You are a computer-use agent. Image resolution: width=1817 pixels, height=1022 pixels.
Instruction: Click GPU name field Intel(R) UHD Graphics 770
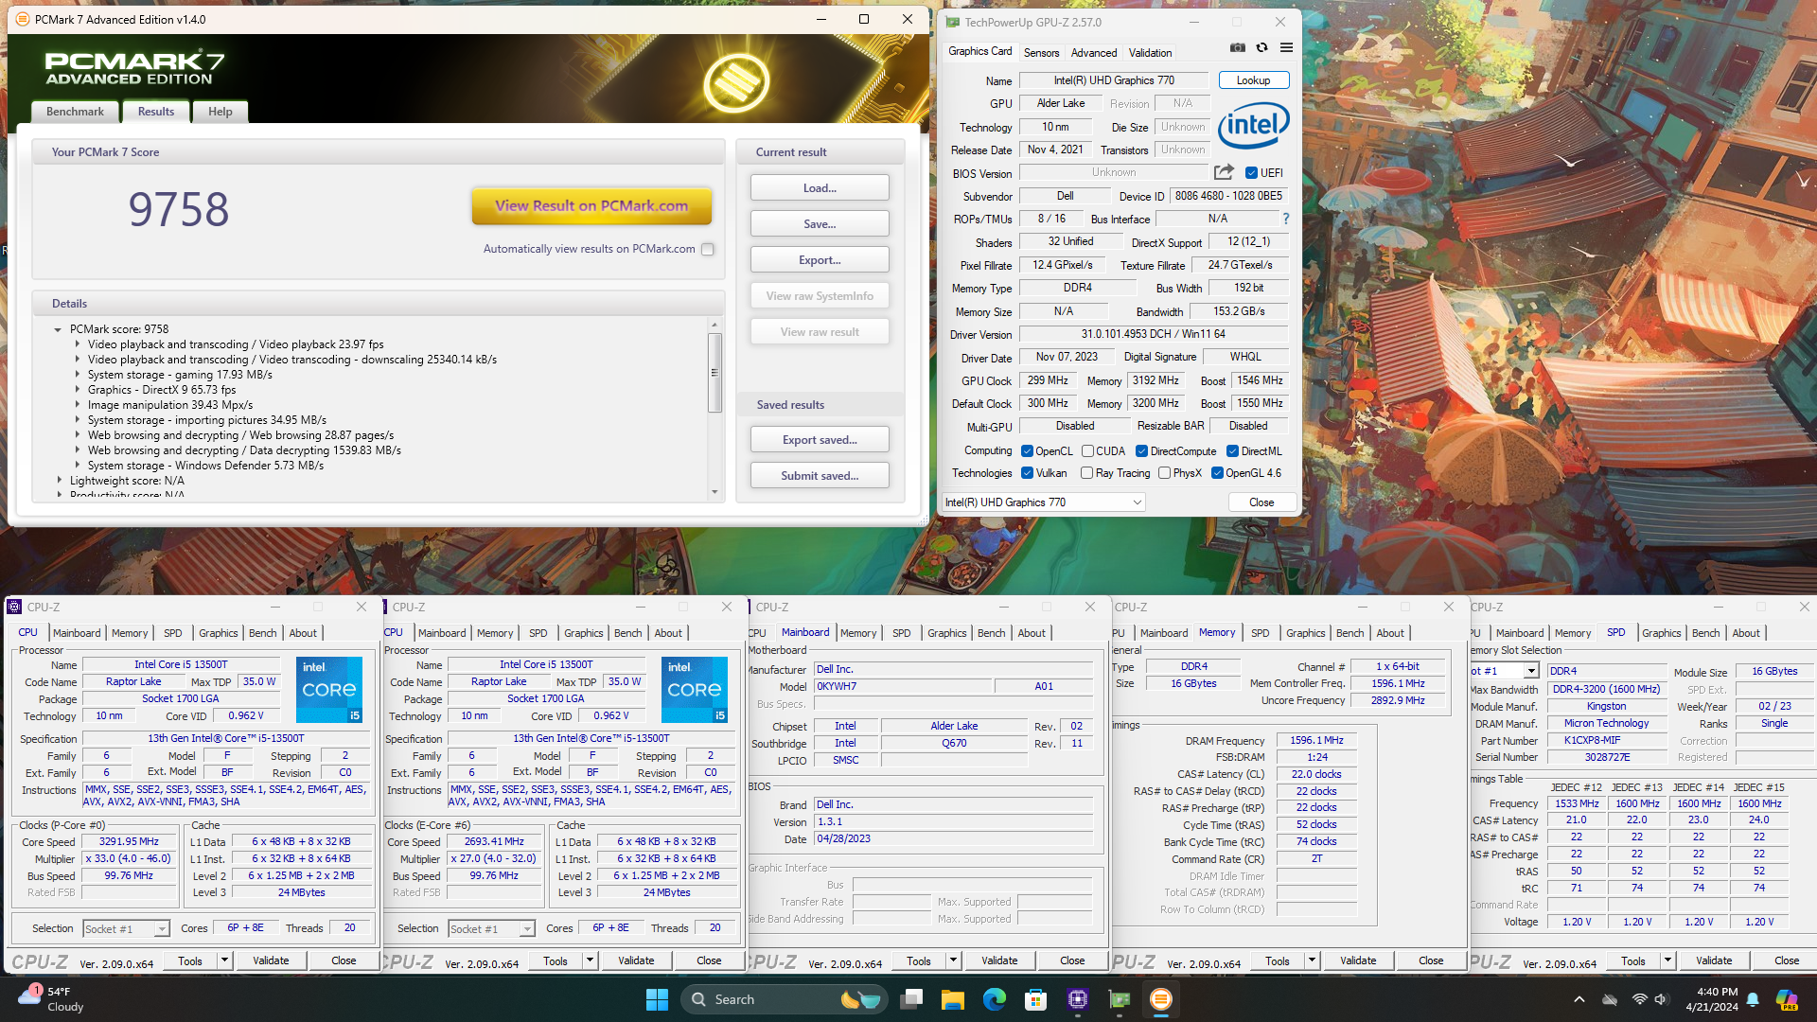coord(1114,80)
